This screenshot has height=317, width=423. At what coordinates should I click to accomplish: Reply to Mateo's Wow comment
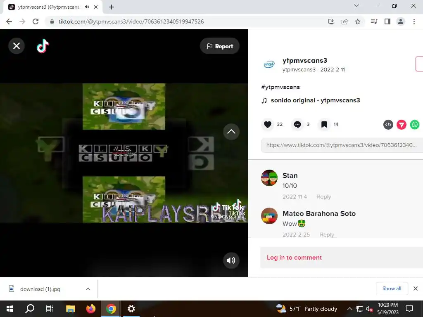[x=327, y=234]
